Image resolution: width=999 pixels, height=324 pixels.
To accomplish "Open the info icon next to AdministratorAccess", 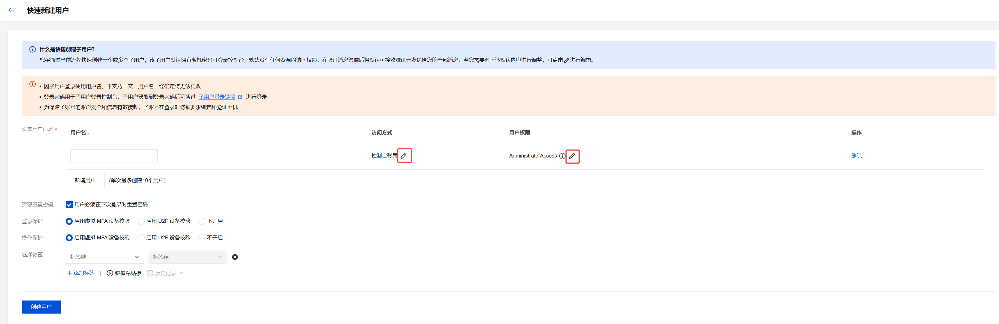I will pyautogui.click(x=562, y=156).
